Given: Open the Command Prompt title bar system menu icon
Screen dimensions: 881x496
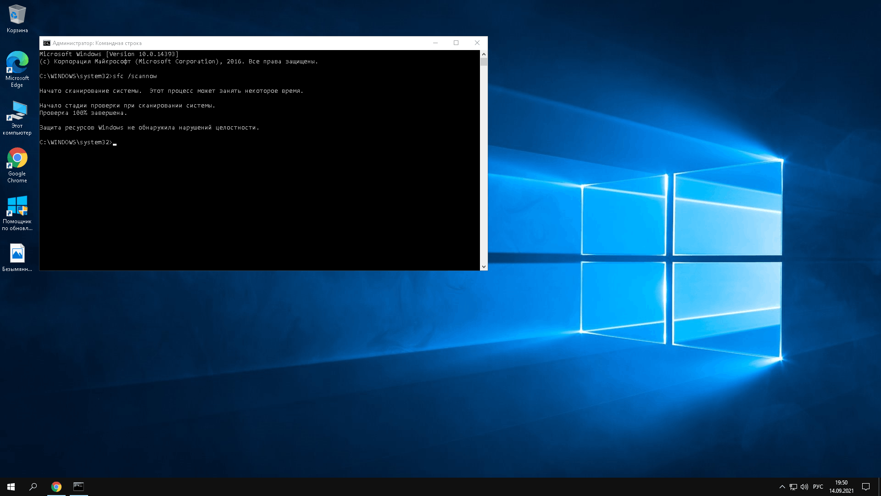Looking at the screenshot, I should 46,43.
